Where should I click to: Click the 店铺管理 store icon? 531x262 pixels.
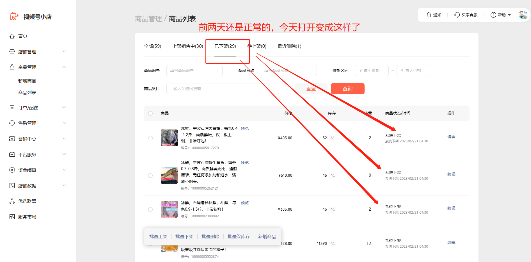coord(12,52)
